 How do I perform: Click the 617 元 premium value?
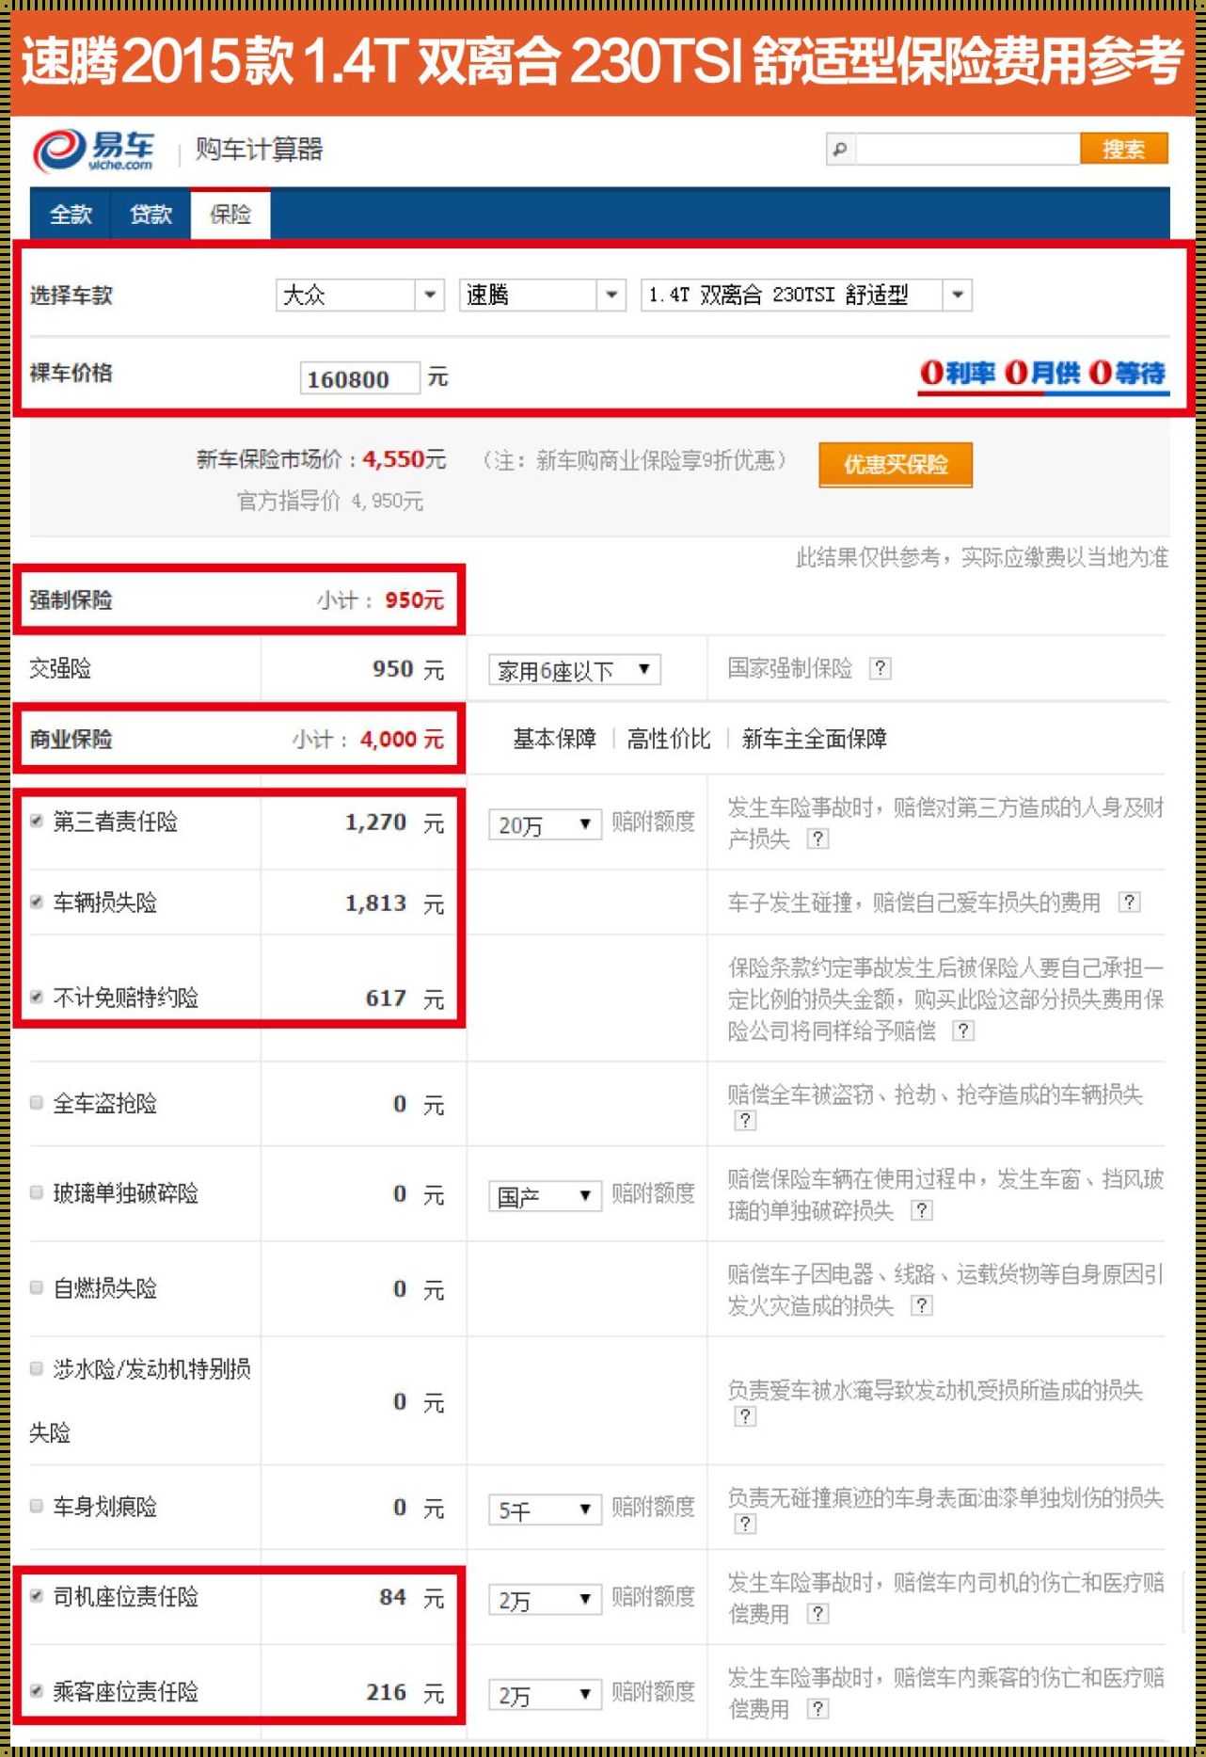coord(405,998)
